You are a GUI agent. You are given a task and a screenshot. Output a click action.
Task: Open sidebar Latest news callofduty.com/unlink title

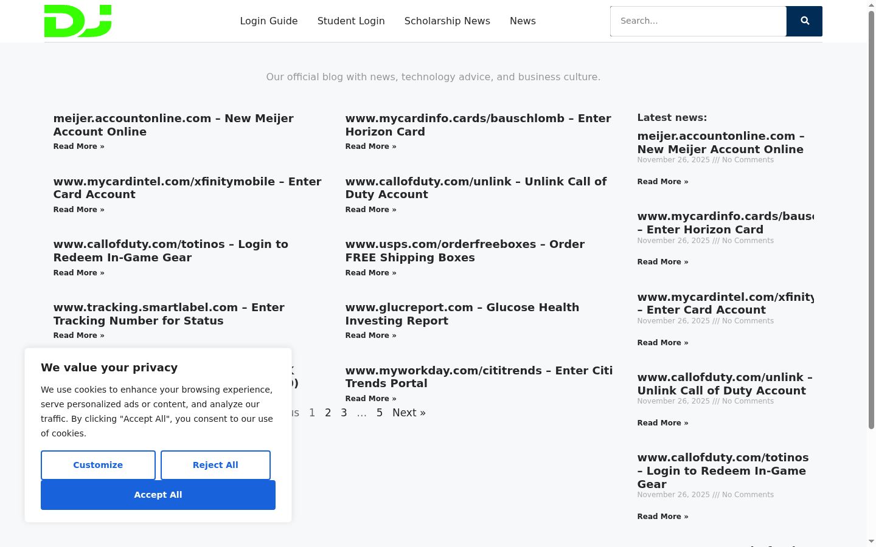point(725,384)
